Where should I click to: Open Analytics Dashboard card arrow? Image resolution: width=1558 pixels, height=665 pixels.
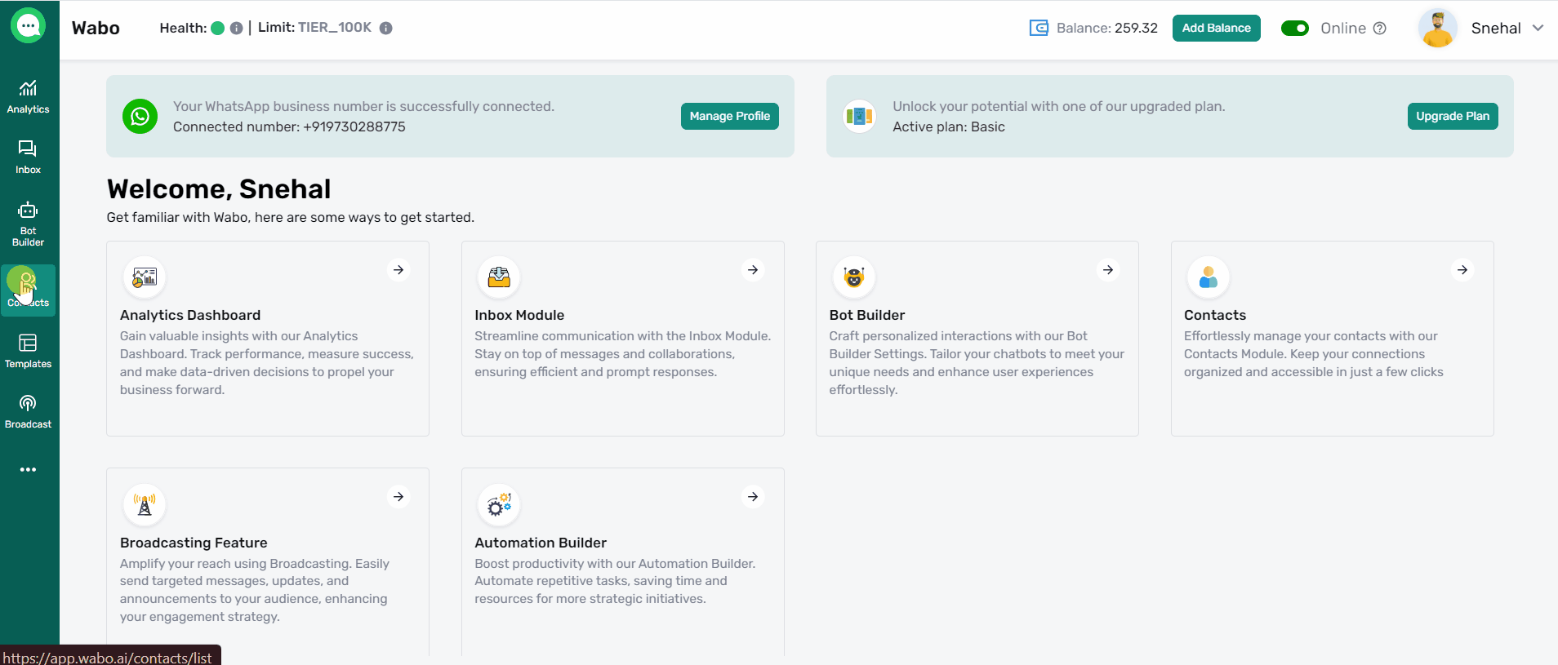point(398,270)
